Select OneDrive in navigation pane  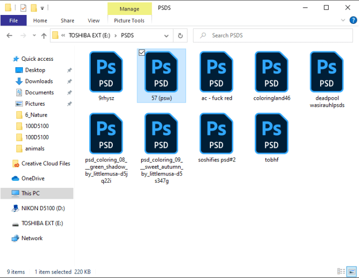click(33, 178)
